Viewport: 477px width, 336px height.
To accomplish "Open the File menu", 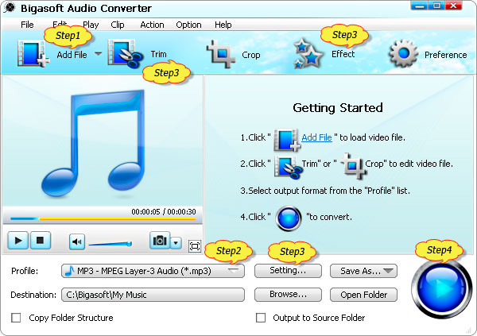I will (x=27, y=25).
